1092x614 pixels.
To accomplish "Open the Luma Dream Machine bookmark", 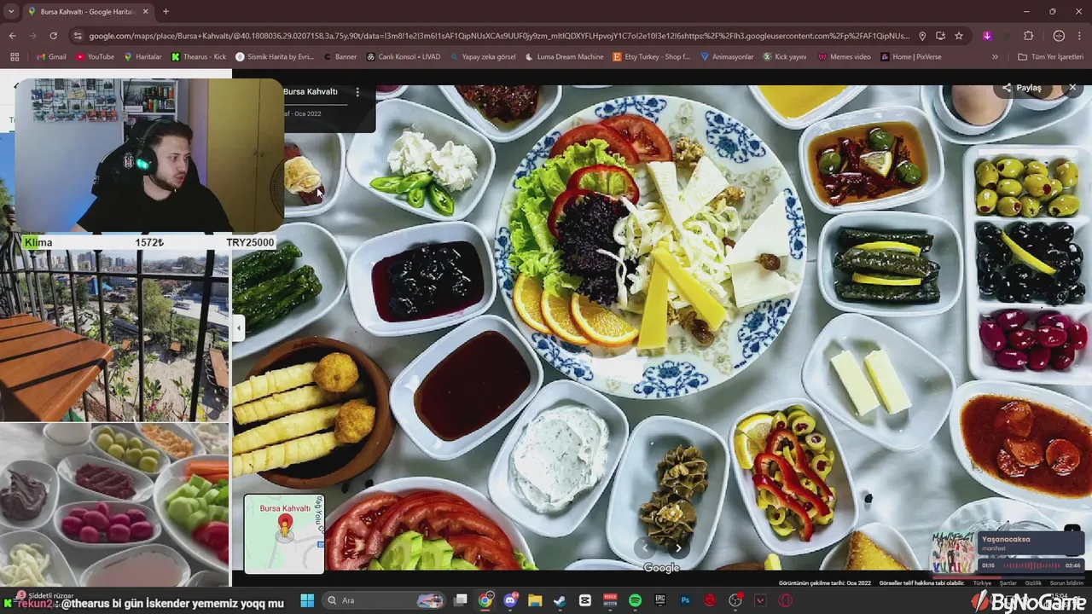I will coord(563,57).
